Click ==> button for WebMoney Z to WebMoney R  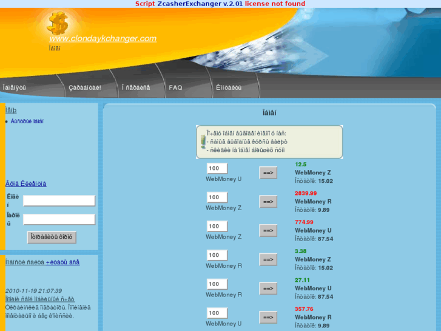coord(268,202)
